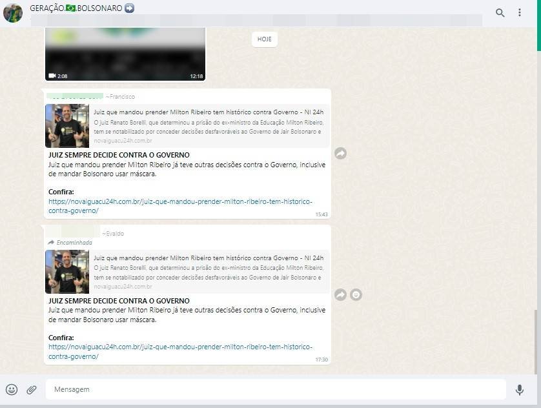The height and width of the screenshot is (408, 541).
Task: Open the GERAÇÃO BOLSONARO group avatar
Action: (x=13, y=13)
